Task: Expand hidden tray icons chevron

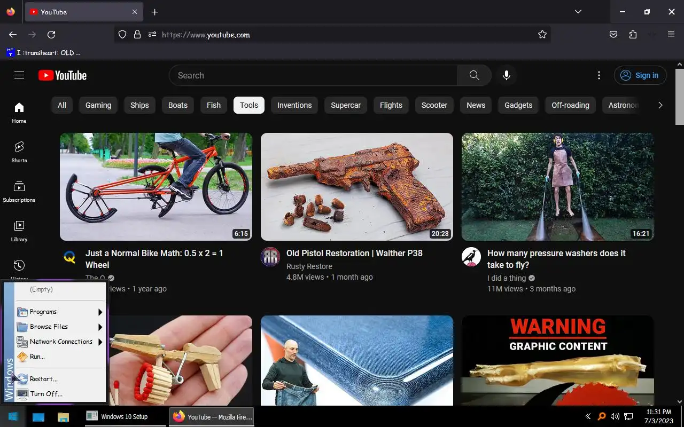Action: [588, 416]
